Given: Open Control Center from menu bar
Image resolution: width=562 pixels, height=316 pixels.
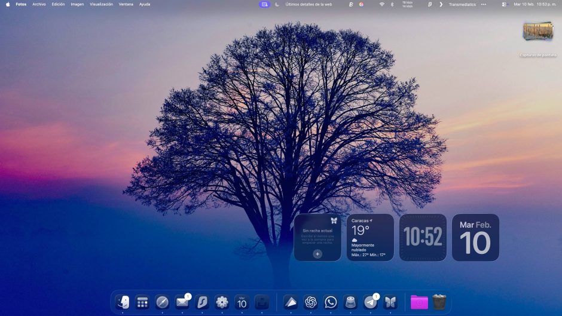Looking at the screenshot, I should (x=504, y=4).
